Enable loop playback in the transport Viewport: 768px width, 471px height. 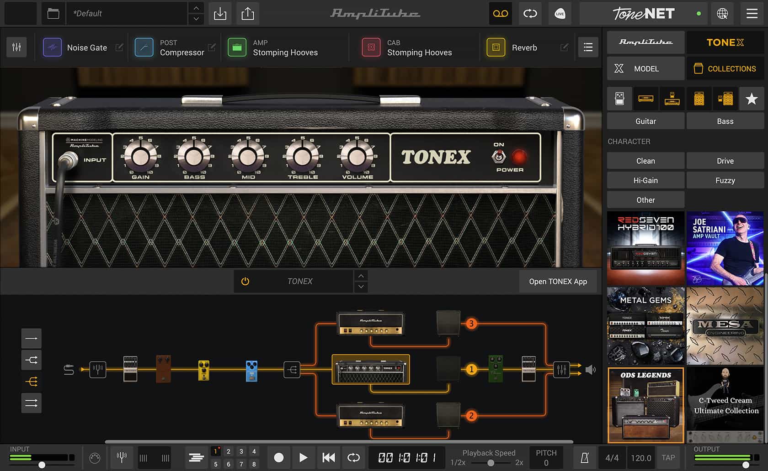point(353,458)
